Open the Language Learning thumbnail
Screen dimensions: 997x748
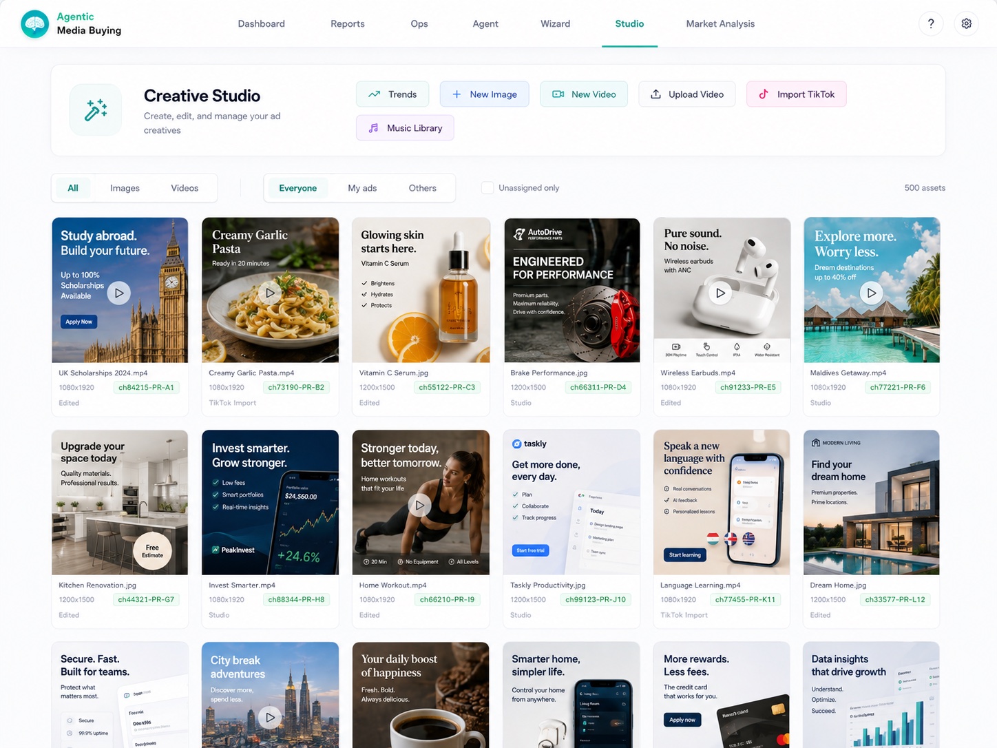point(722,502)
